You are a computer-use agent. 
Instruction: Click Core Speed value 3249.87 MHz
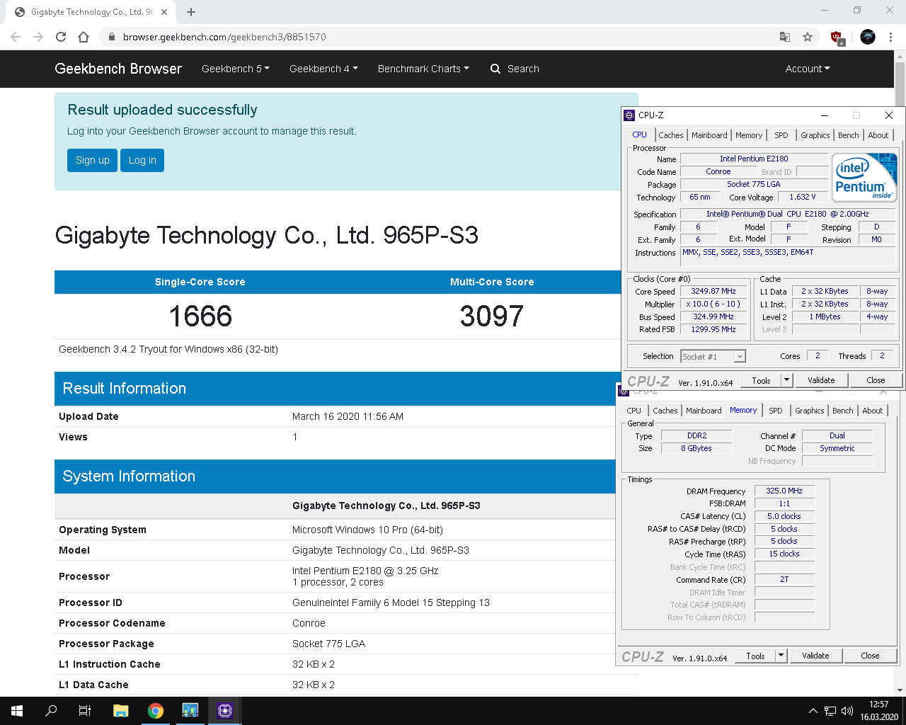[x=713, y=291]
